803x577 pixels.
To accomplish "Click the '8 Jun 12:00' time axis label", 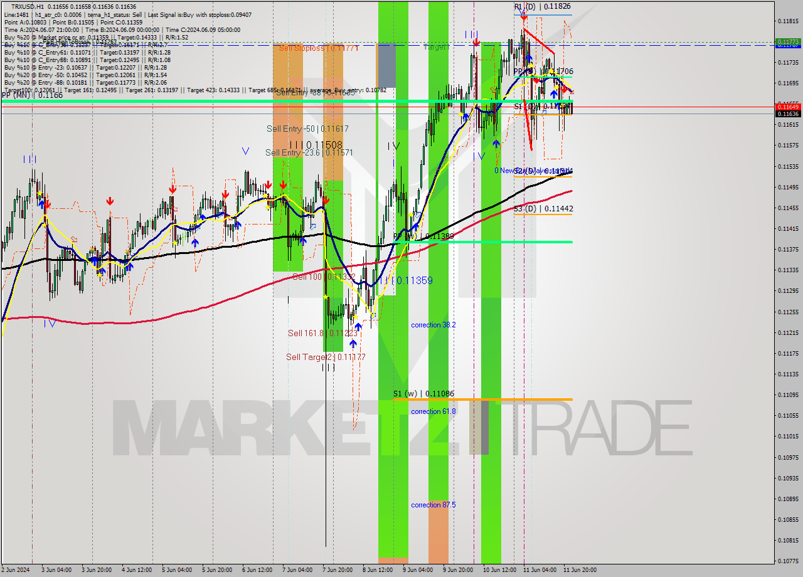I will tap(378, 570).
